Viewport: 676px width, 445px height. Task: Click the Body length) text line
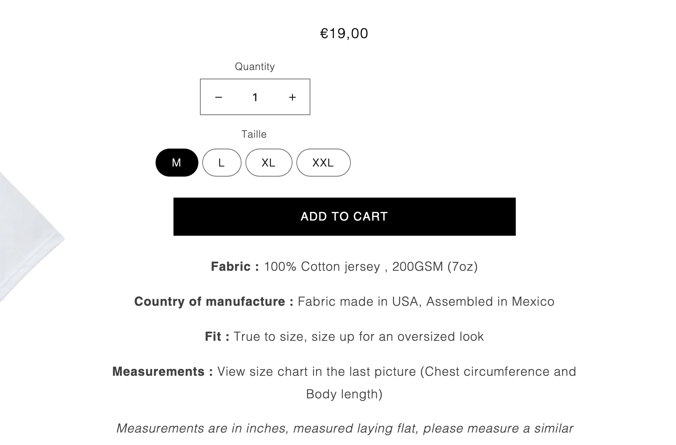(344, 394)
